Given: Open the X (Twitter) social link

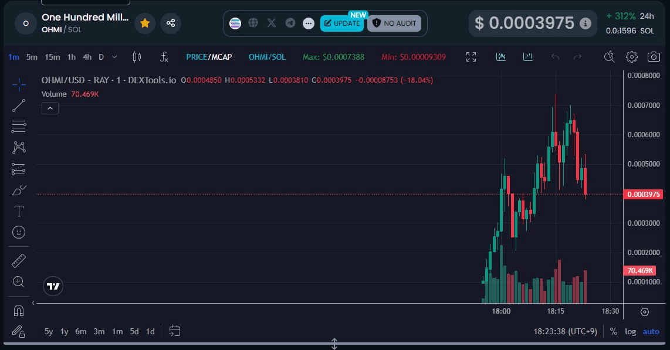Looking at the screenshot, I should [x=271, y=23].
